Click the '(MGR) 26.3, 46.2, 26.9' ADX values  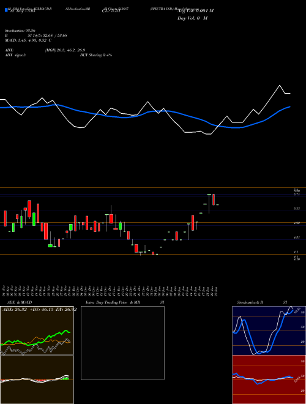pos(65,50)
